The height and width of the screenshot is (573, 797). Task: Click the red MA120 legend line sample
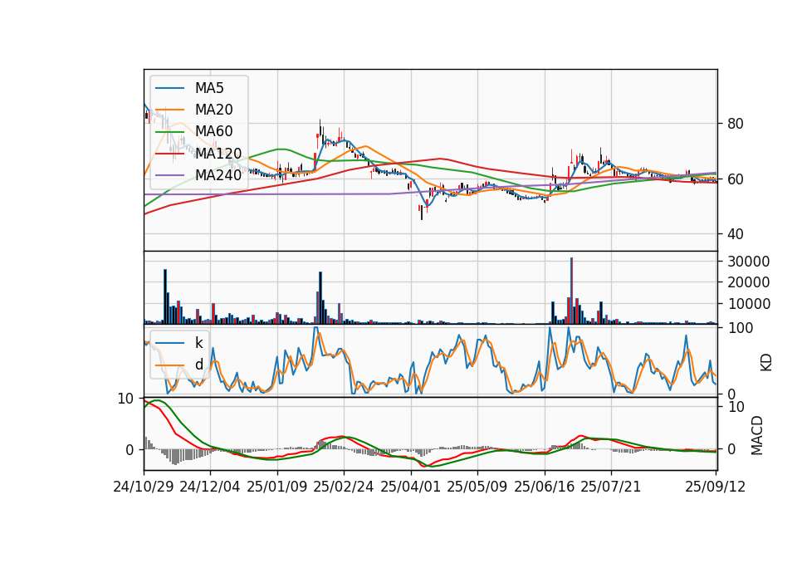coord(169,154)
